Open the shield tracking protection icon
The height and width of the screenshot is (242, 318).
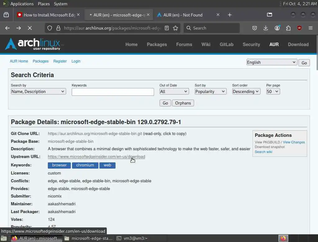pos(50,28)
